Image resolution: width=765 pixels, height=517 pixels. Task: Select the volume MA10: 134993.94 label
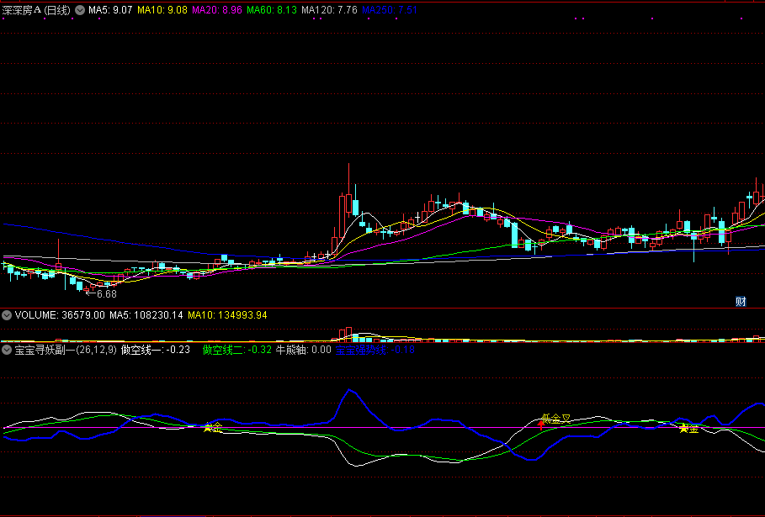(x=227, y=315)
